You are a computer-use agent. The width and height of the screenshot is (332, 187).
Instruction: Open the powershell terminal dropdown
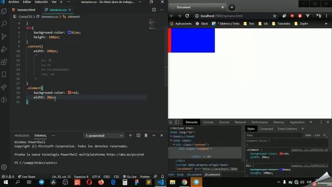coord(104,136)
